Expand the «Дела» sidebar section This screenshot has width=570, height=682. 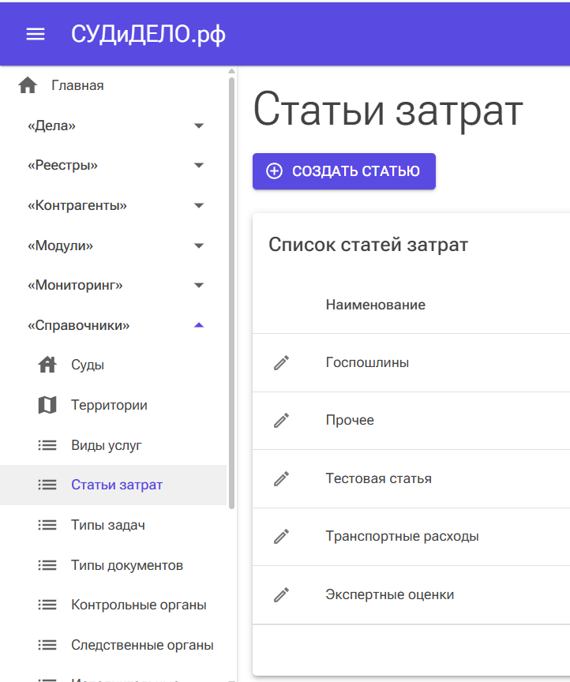point(198,126)
